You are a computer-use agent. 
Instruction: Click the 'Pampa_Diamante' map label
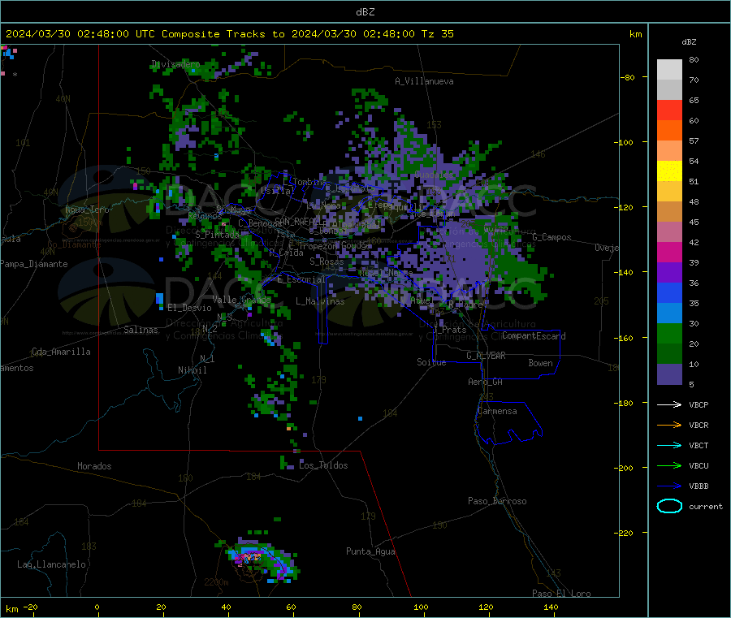pos(34,264)
